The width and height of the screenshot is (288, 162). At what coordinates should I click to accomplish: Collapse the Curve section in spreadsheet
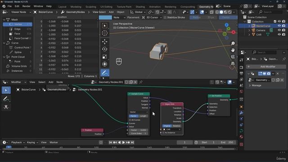tap(4, 43)
